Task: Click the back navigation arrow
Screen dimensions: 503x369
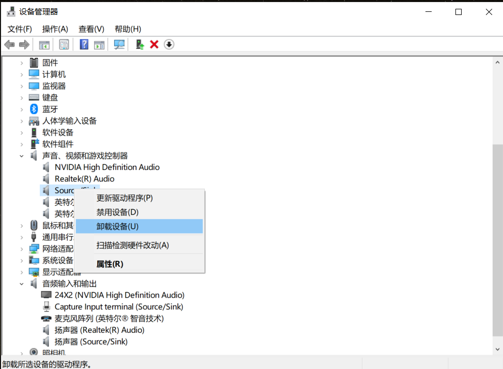Action: (x=9, y=44)
